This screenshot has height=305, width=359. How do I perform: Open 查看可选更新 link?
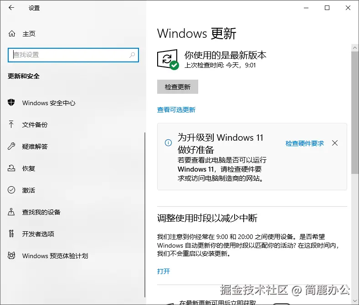point(176,110)
